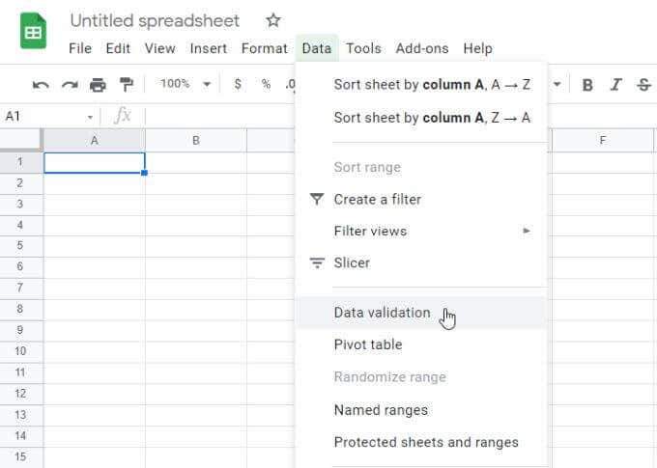Choose Data validation from the menu
The width and height of the screenshot is (657, 468).
point(383,313)
